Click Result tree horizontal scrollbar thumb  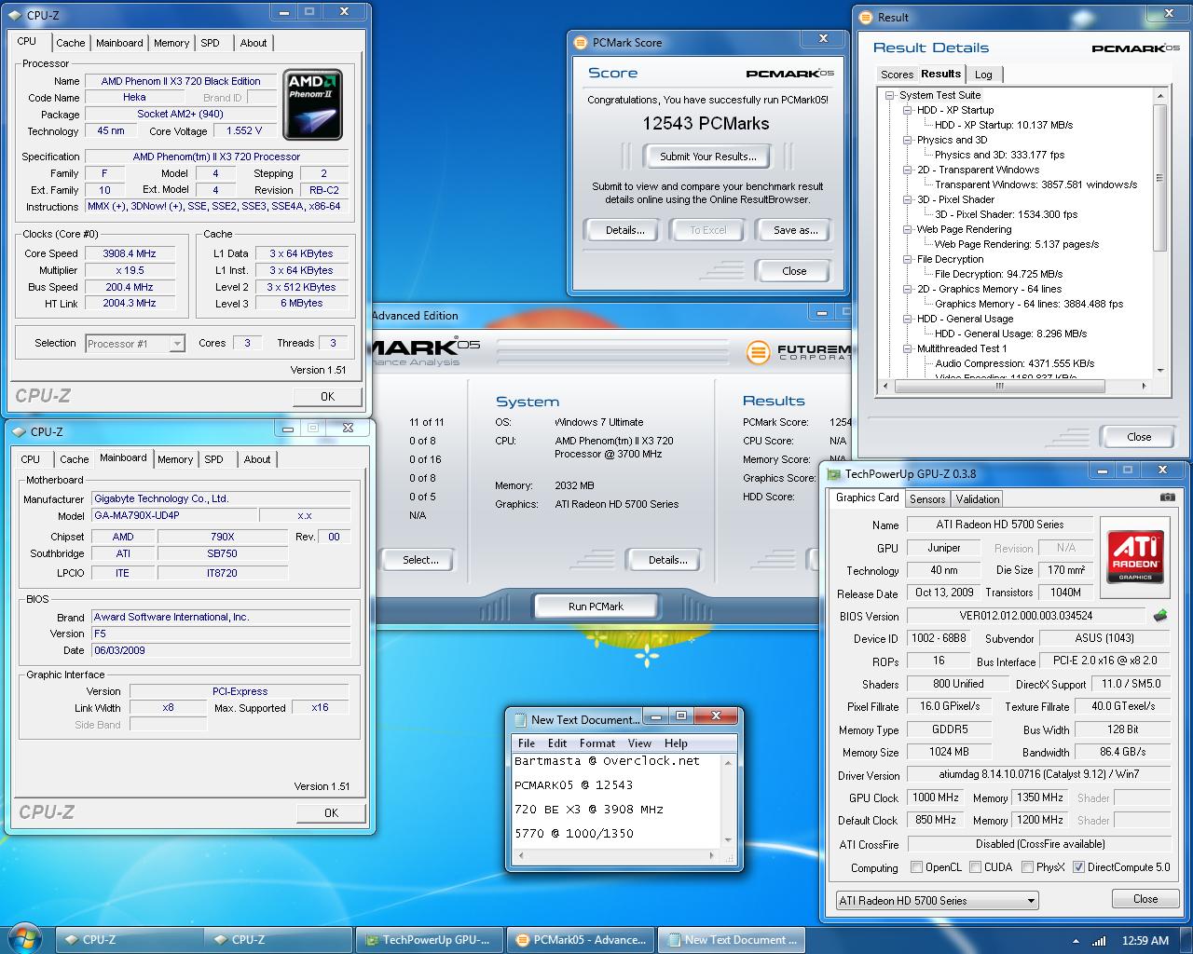(x=999, y=386)
